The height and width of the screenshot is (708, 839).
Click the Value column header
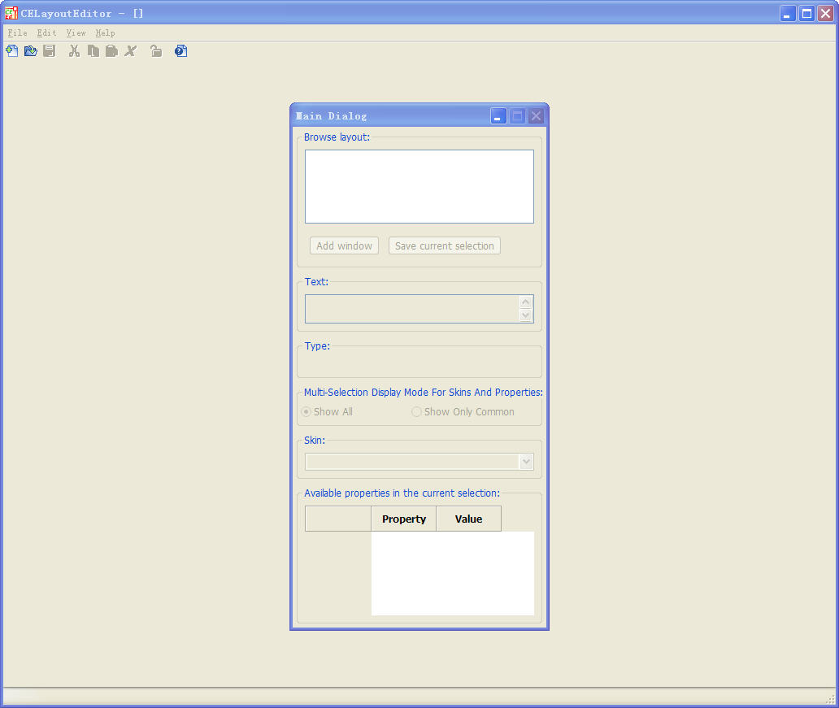pyautogui.click(x=469, y=519)
